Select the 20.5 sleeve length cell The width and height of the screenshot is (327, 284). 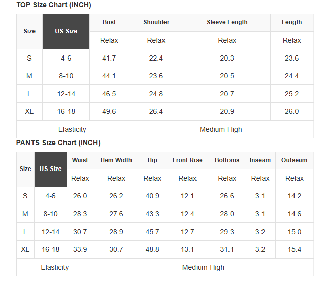[x=227, y=76]
